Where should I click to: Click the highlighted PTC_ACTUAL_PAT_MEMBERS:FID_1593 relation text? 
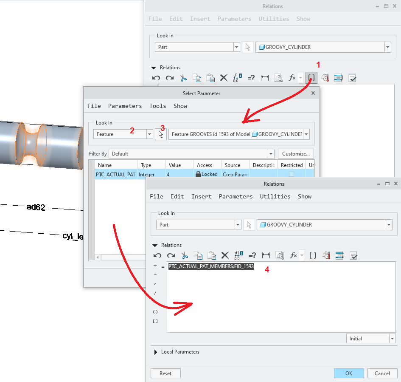[211, 266]
